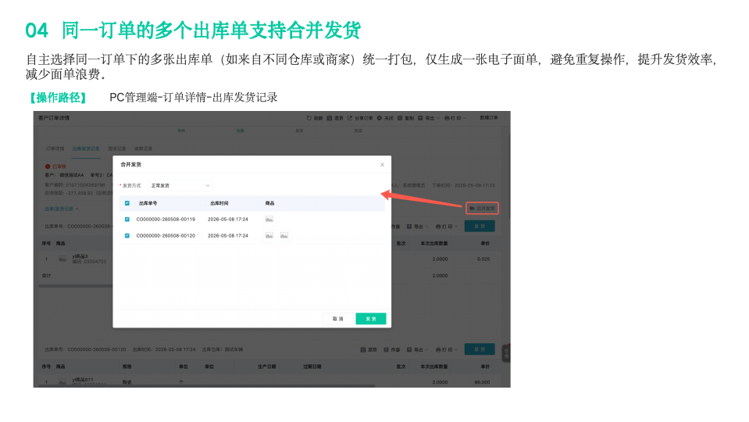Click the 出库单号 column header in dialog
This screenshot has width=749, height=422.
[x=148, y=203]
